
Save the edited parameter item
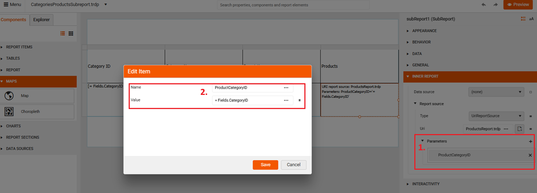(265, 165)
